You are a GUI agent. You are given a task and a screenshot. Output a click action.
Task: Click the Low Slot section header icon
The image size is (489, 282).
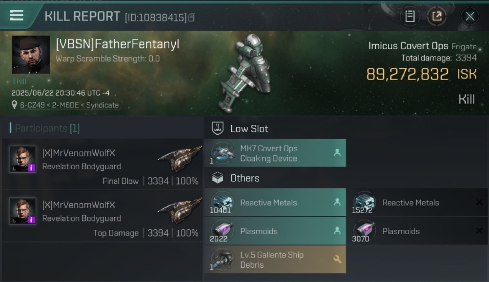(x=218, y=129)
